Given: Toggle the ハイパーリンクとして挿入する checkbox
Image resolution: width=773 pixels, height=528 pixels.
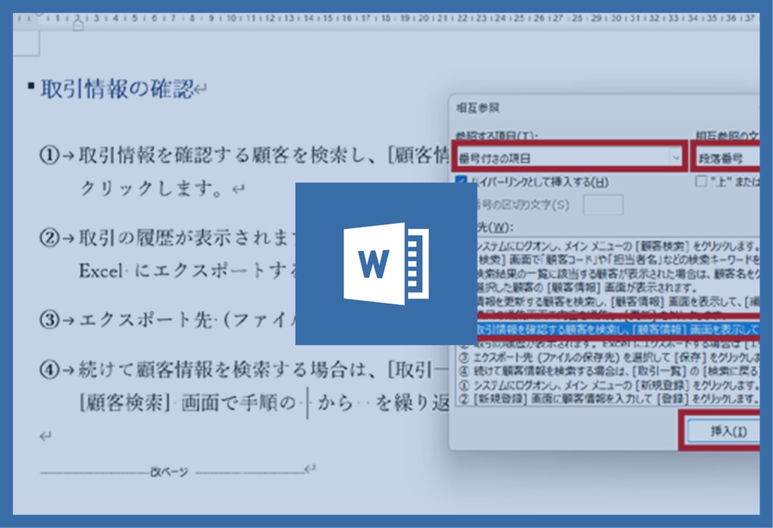Looking at the screenshot, I should coord(461,182).
